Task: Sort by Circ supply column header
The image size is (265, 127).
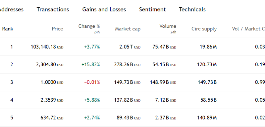Action: click(204, 29)
